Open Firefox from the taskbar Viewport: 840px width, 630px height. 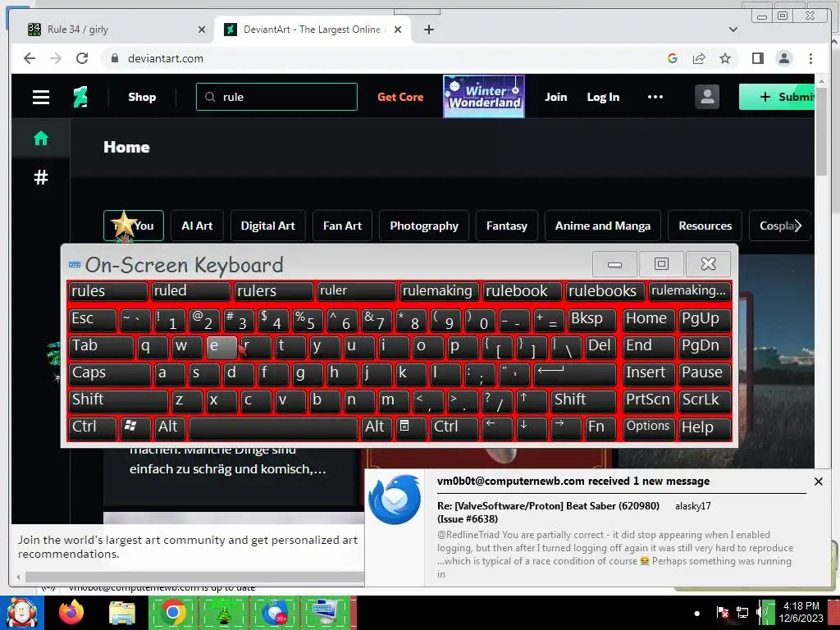coord(71,612)
